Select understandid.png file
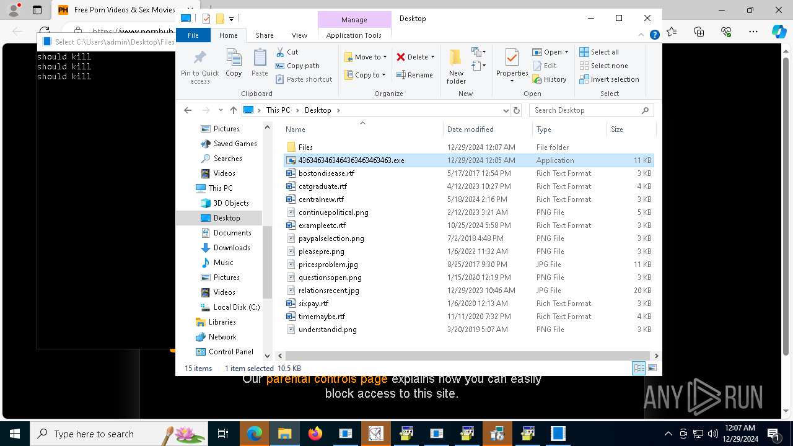Viewport: 793px width, 446px height. (x=468, y=330)
